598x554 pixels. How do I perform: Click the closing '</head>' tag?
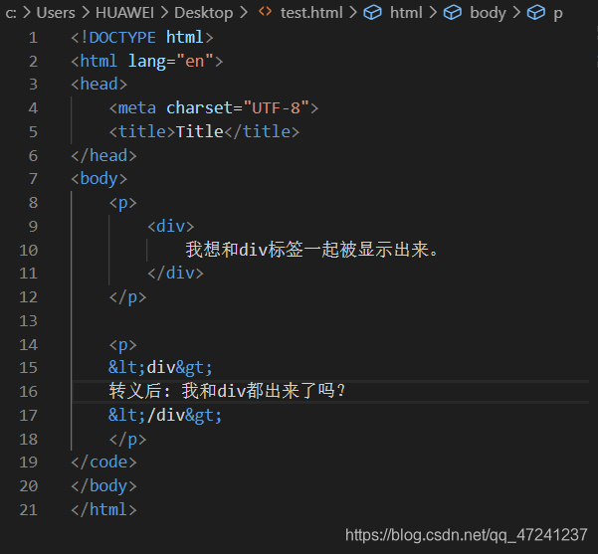click(x=103, y=155)
